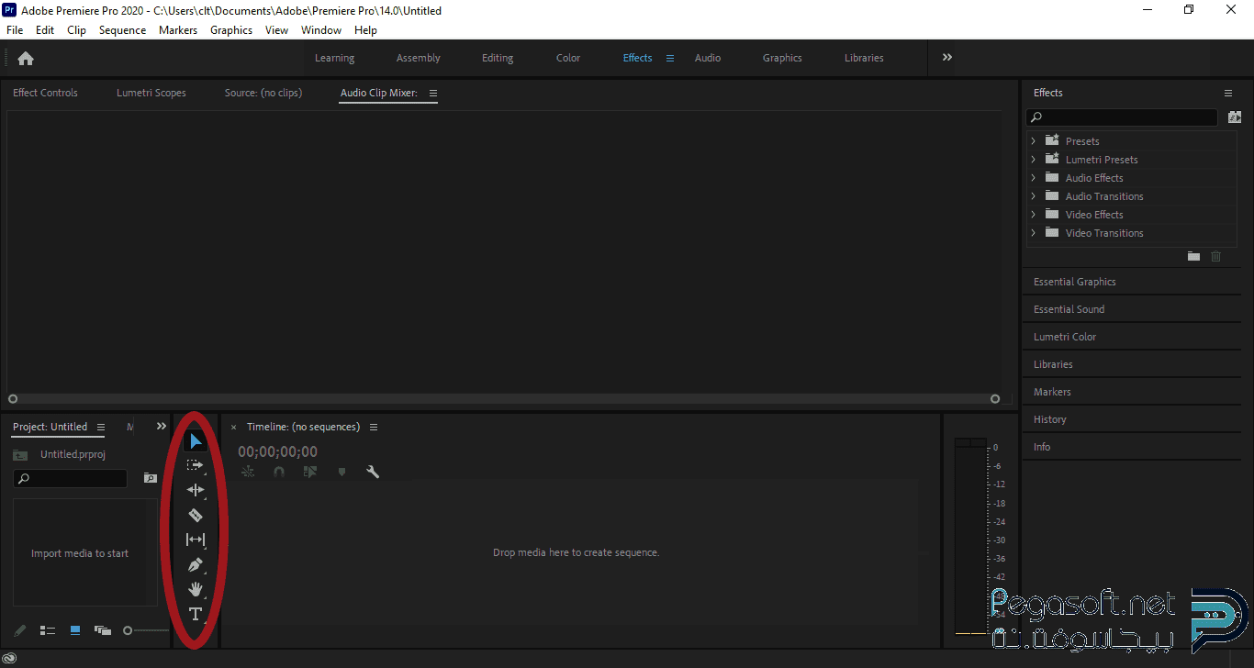Click the Project panel search field
The width and height of the screenshot is (1254, 668).
point(70,478)
